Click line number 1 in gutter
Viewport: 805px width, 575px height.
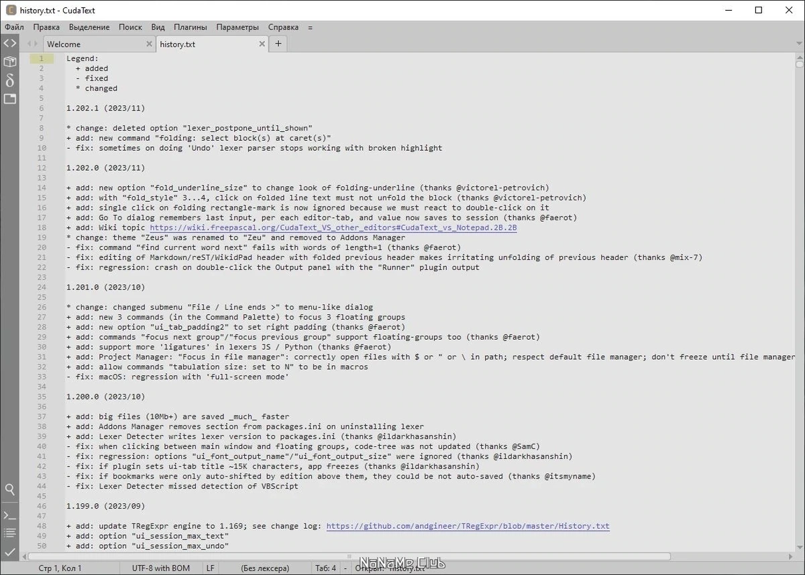click(x=41, y=58)
